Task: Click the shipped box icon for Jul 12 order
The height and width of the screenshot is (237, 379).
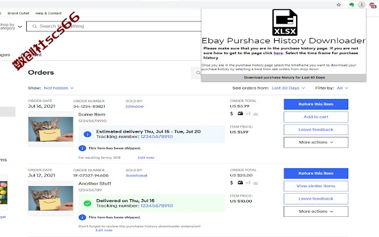Action: coord(240,182)
